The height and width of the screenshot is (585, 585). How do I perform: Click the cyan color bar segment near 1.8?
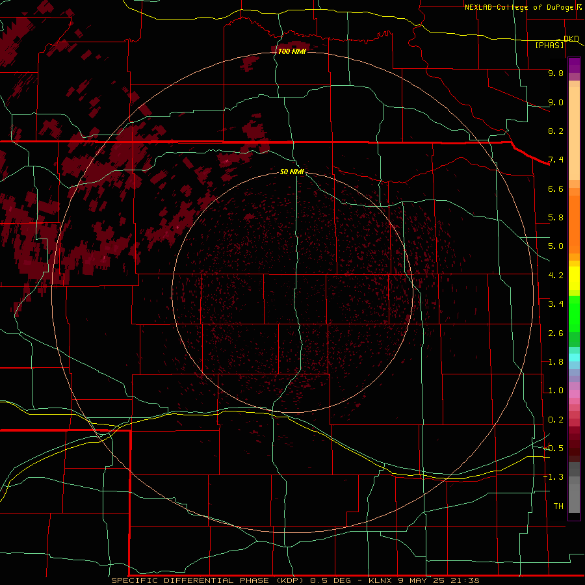coord(574,357)
